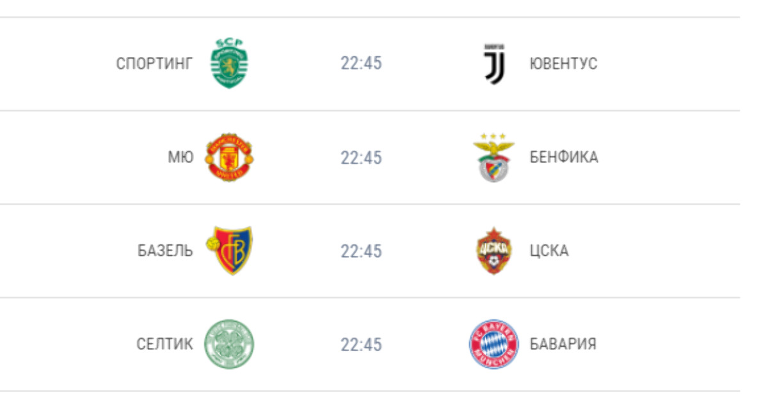768x403 pixels.
Task: Click the БЕНФИКА team name
Action: click(x=564, y=157)
